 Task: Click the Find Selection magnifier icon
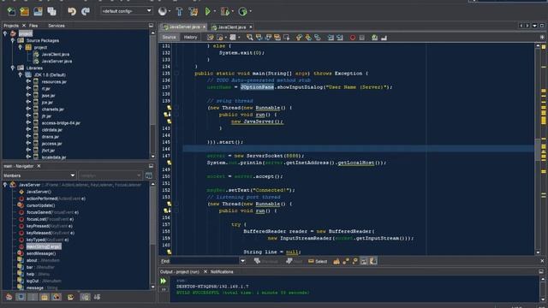pyautogui.click(x=249, y=38)
